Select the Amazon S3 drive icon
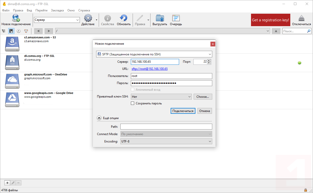Screen dimensions: 313x193 click(x=12, y=43)
